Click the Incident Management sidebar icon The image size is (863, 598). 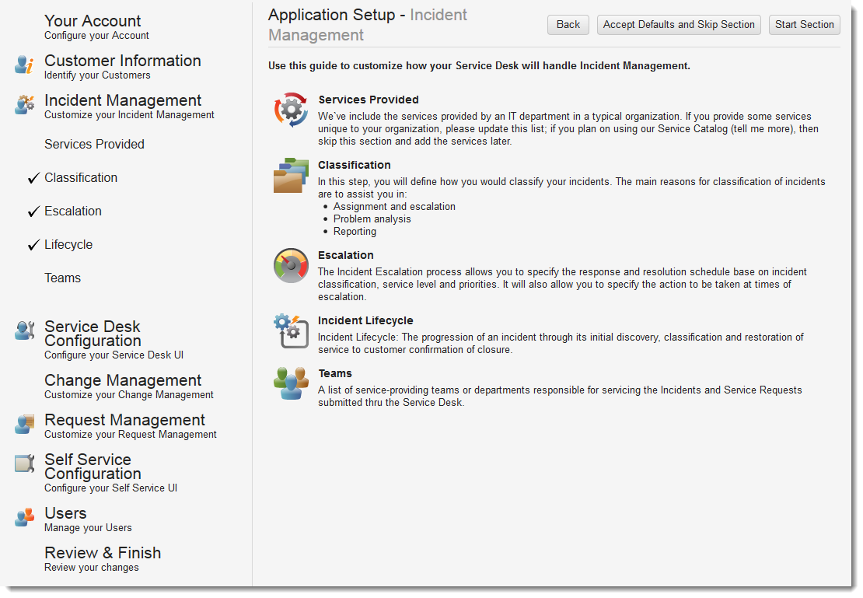(x=24, y=104)
